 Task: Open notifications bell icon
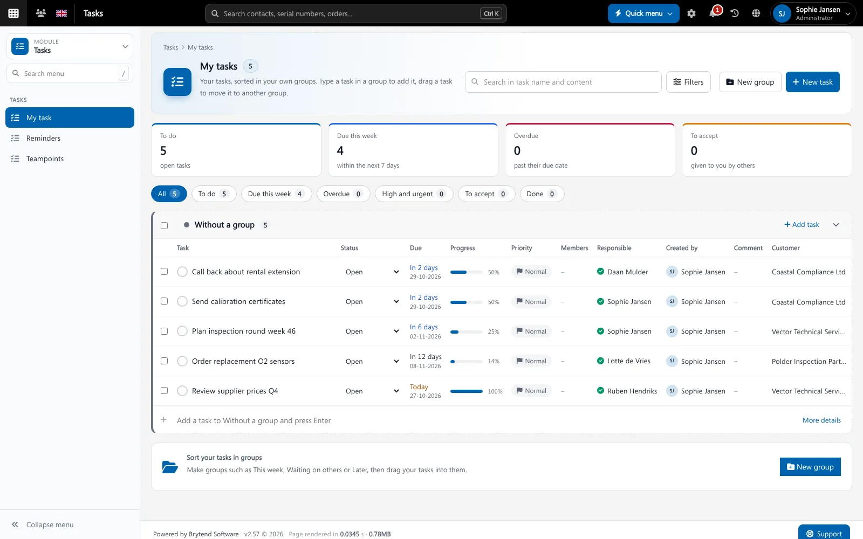713,13
